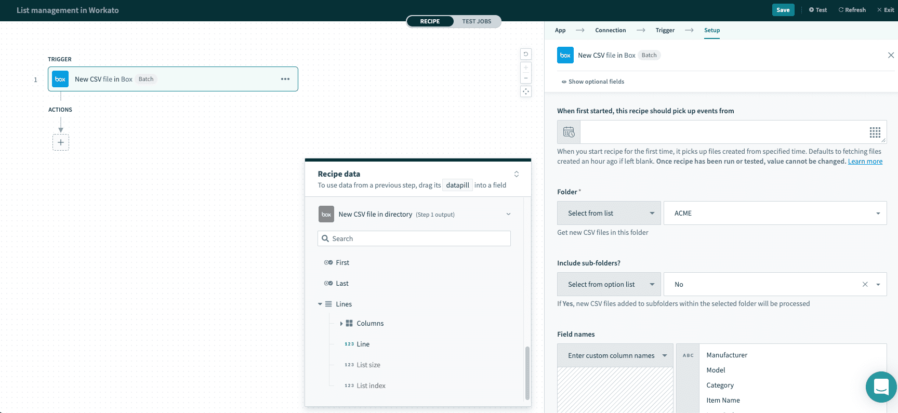Select the Line datapill
Image resolution: width=898 pixels, height=413 pixels.
(363, 344)
